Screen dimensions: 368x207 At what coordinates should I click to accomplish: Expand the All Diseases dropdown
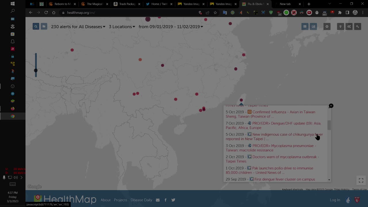pos(78,26)
